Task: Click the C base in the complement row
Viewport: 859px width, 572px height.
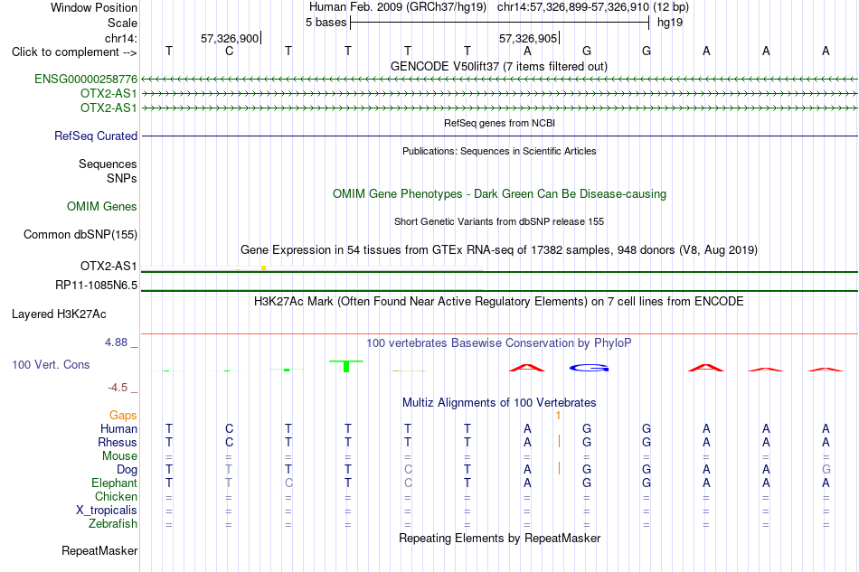Action: (x=229, y=51)
